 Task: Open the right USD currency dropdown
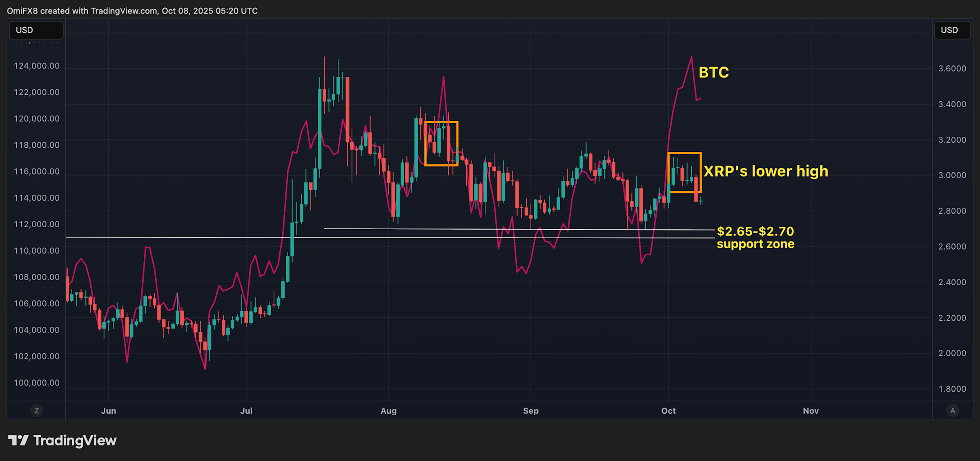click(x=952, y=30)
